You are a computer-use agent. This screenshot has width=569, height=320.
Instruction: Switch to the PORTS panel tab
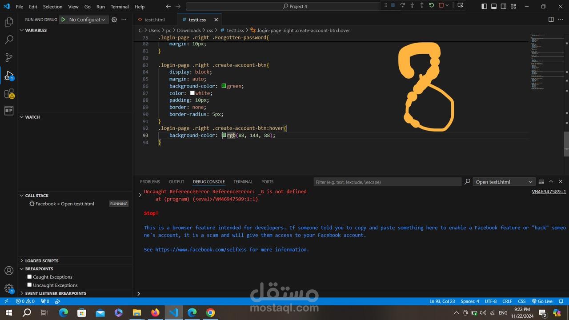click(x=267, y=182)
